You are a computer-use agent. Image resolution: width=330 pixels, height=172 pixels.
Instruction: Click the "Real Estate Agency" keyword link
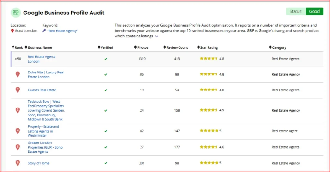click(x=63, y=31)
